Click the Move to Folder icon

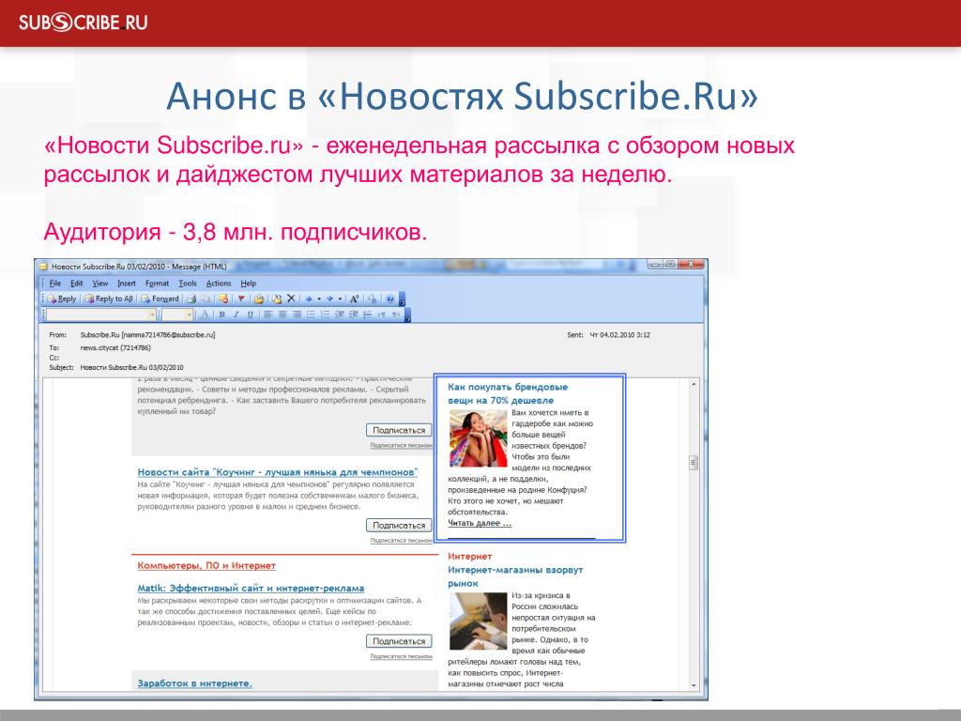(277, 299)
